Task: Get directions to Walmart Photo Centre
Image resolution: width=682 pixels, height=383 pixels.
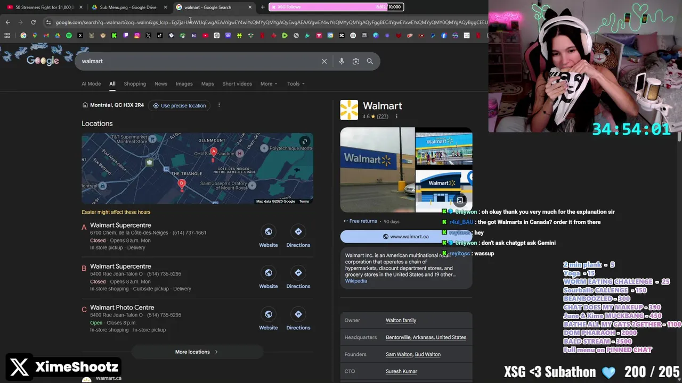Action: (298, 319)
